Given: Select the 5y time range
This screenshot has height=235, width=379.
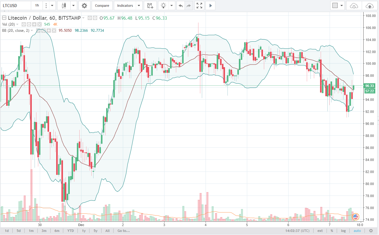Looking at the screenshot, I should pyautogui.click(x=95, y=231).
